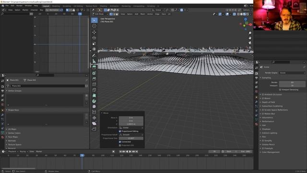Select the Spin tool
This screenshot has width=307, height=173.
pos(94,101)
